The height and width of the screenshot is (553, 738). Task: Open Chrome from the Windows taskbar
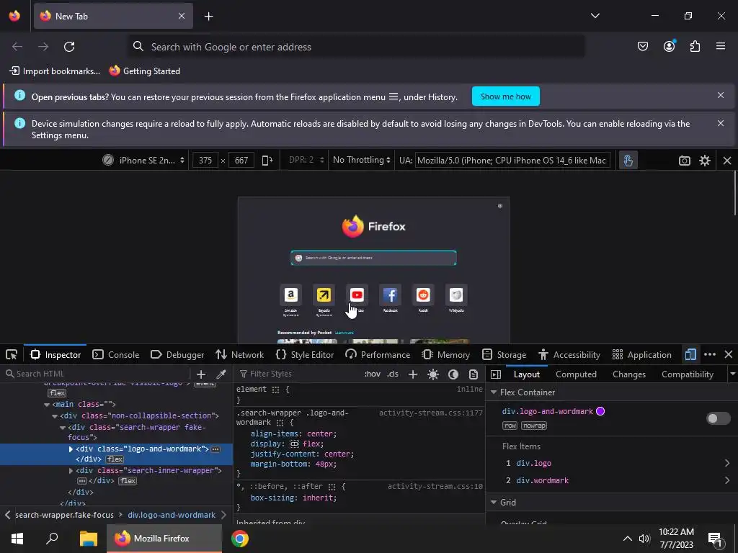coord(239,539)
